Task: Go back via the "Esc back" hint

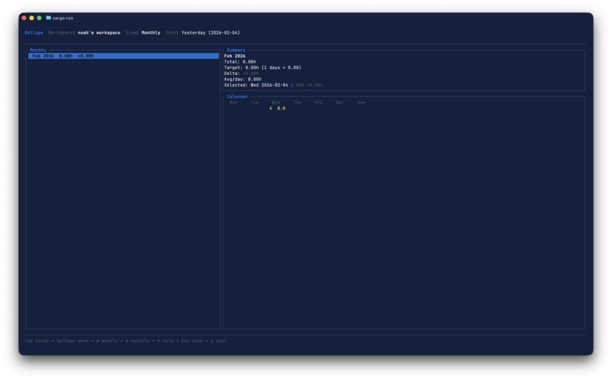Action: coord(192,341)
